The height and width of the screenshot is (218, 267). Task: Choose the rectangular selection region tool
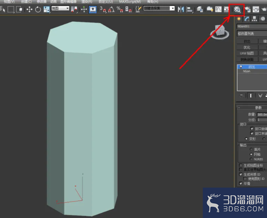click(11, 9)
